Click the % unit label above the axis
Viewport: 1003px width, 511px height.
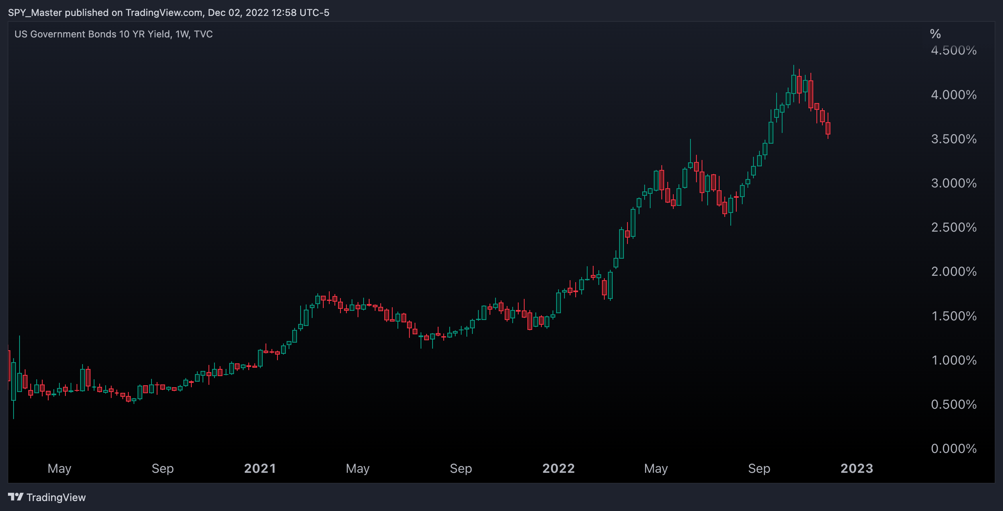coord(935,34)
